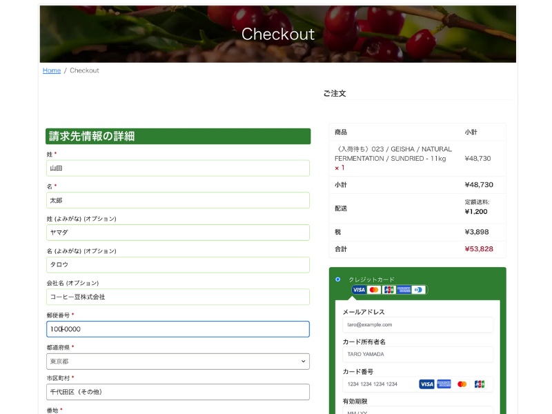This screenshot has height=414, width=552.
Task: Click the Amex icon inside the カード番号 field
Action: [x=444, y=384]
